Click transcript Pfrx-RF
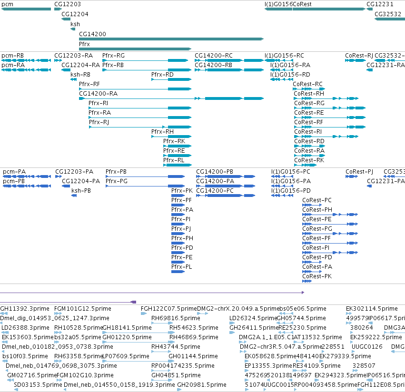405x392 pixels. pos(135,89)
